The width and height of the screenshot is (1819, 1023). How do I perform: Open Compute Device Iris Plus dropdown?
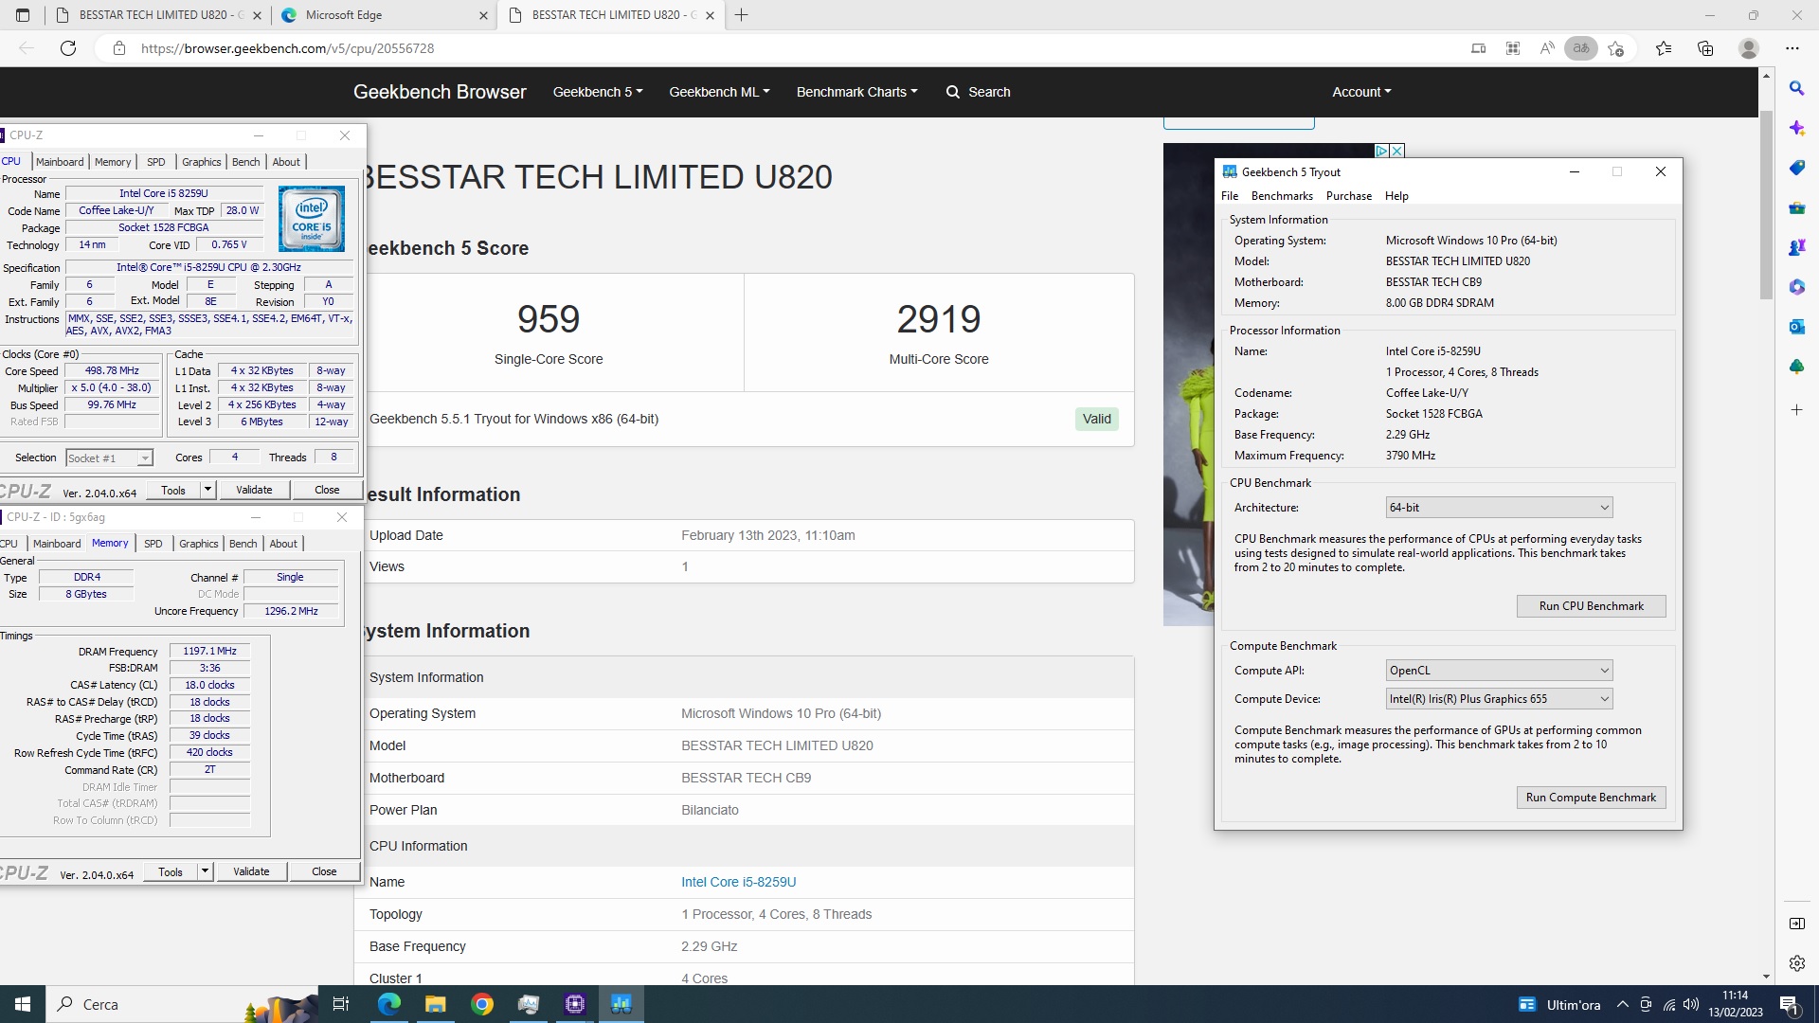tap(1499, 699)
